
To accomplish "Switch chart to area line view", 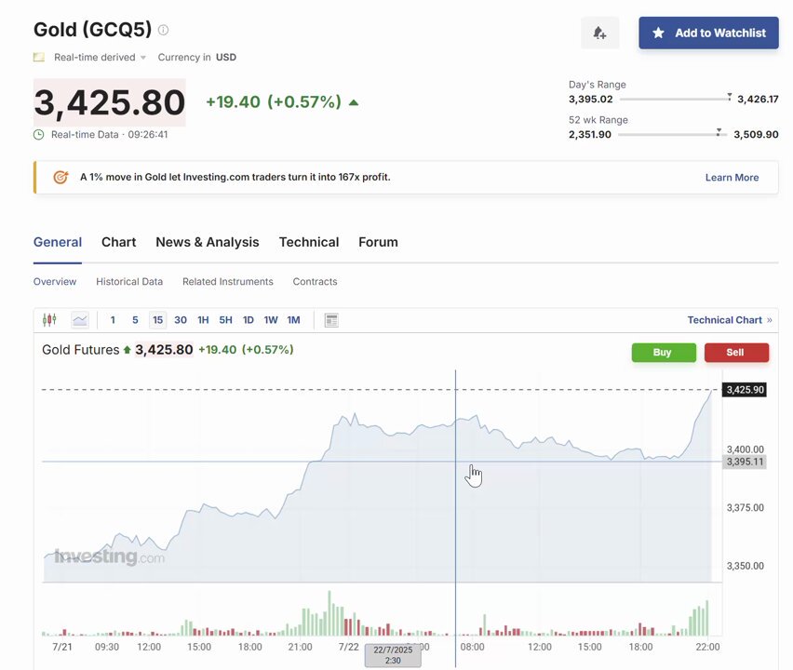I will pos(80,320).
